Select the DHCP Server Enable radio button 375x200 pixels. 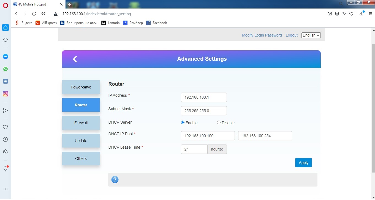pyautogui.click(x=183, y=123)
